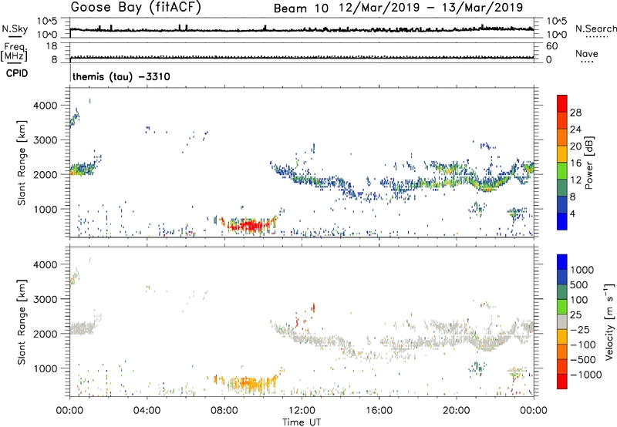Click the 'Slant Range [km]' label of the velocity panel

point(22,322)
